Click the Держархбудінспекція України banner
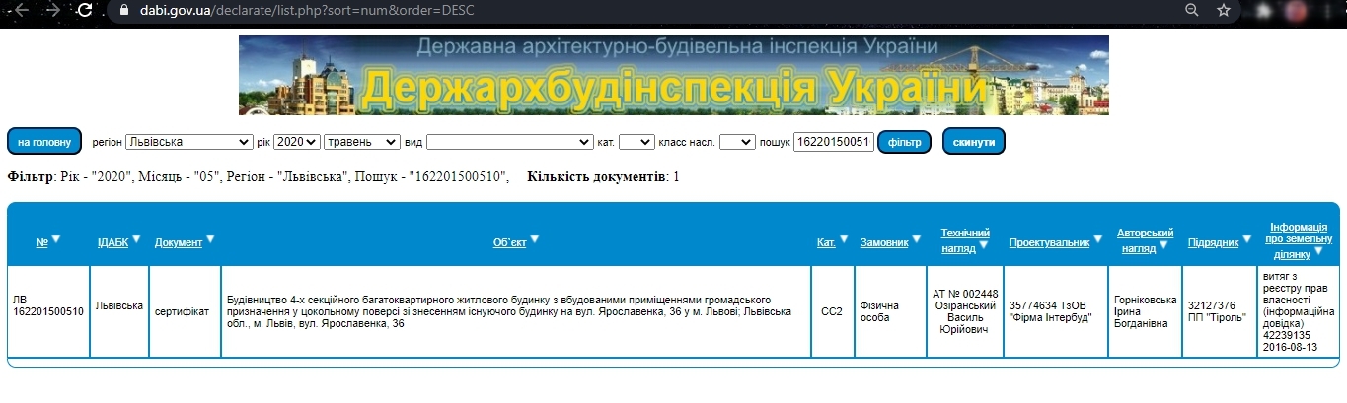 click(x=674, y=75)
